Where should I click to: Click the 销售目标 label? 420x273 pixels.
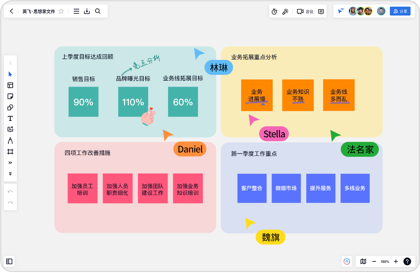(83, 79)
